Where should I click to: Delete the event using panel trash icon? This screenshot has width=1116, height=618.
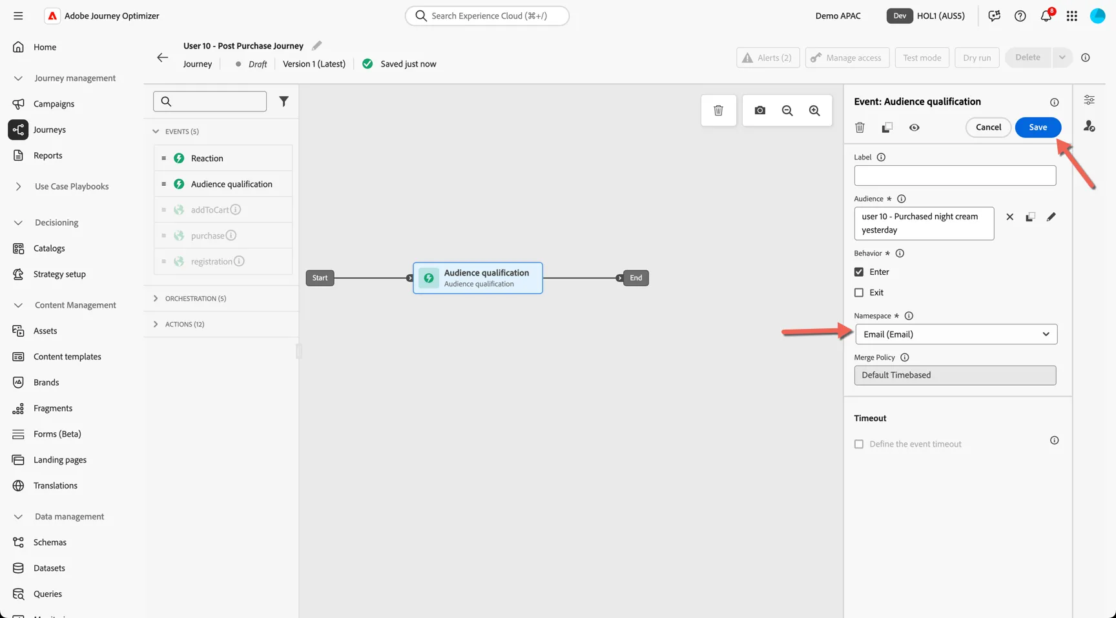(x=860, y=127)
